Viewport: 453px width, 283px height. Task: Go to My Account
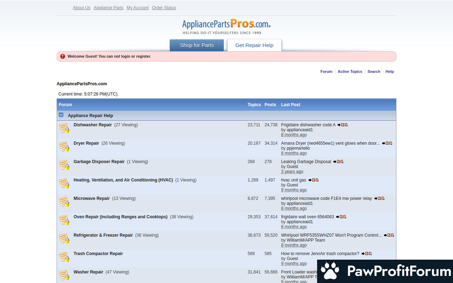(138, 8)
